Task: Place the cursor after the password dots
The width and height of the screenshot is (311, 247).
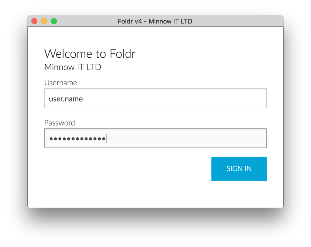Action: click(106, 138)
